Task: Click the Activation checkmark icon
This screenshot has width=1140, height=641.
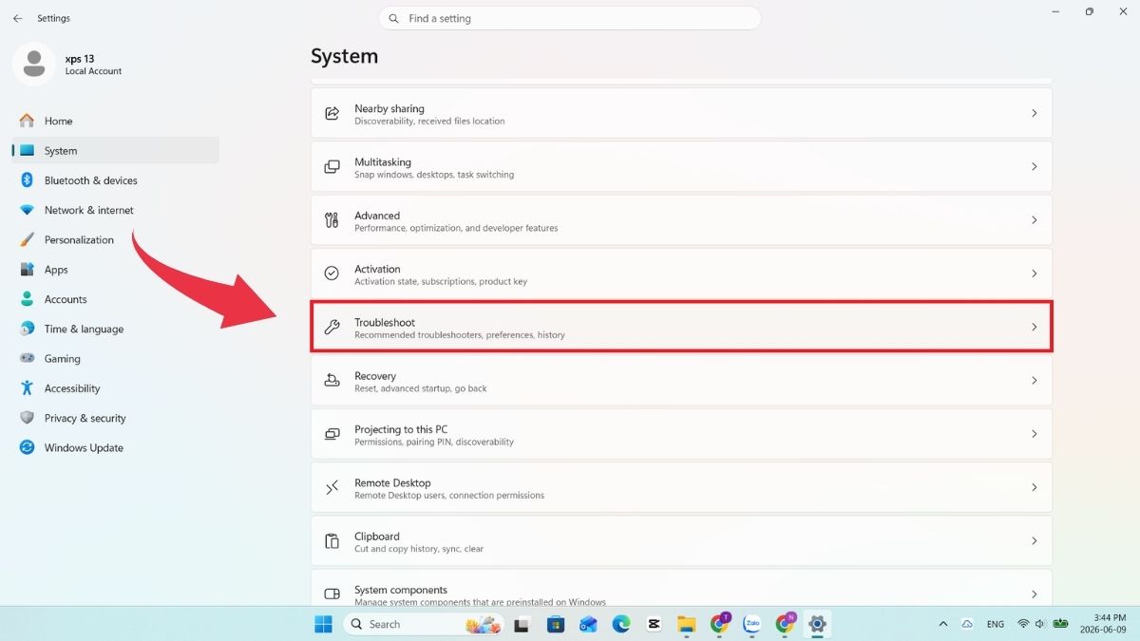Action: pyautogui.click(x=332, y=273)
